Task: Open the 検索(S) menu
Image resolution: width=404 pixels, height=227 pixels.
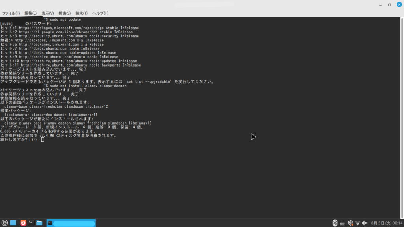Action: click(65, 13)
